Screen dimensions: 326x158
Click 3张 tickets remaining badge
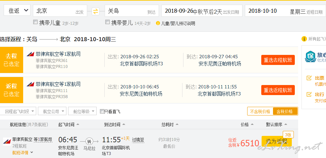288,135
